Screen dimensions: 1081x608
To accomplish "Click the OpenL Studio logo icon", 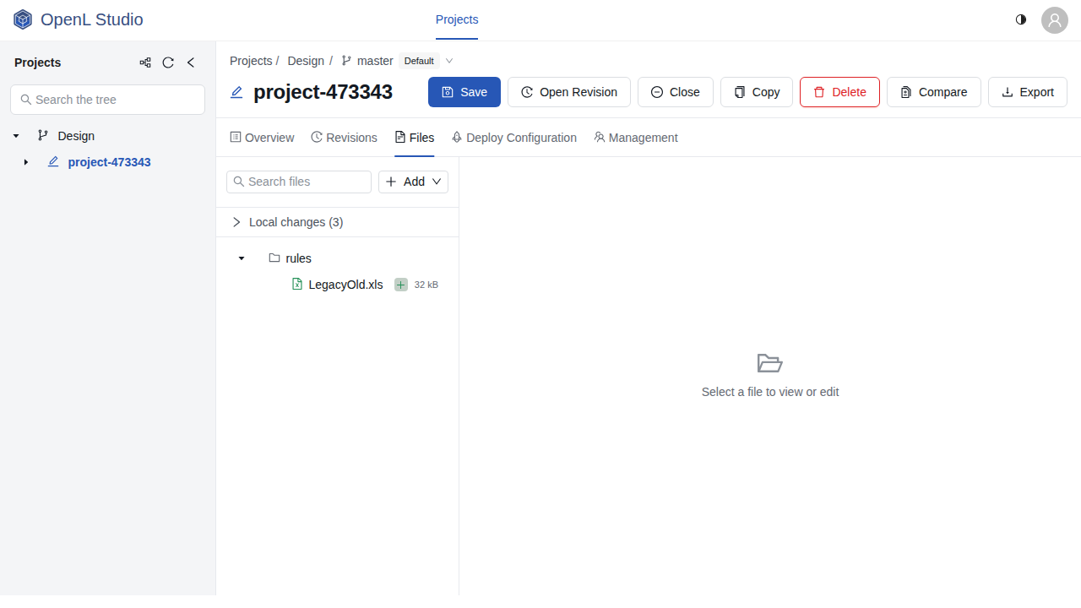I will pyautogui.click(x=23, y=19).
